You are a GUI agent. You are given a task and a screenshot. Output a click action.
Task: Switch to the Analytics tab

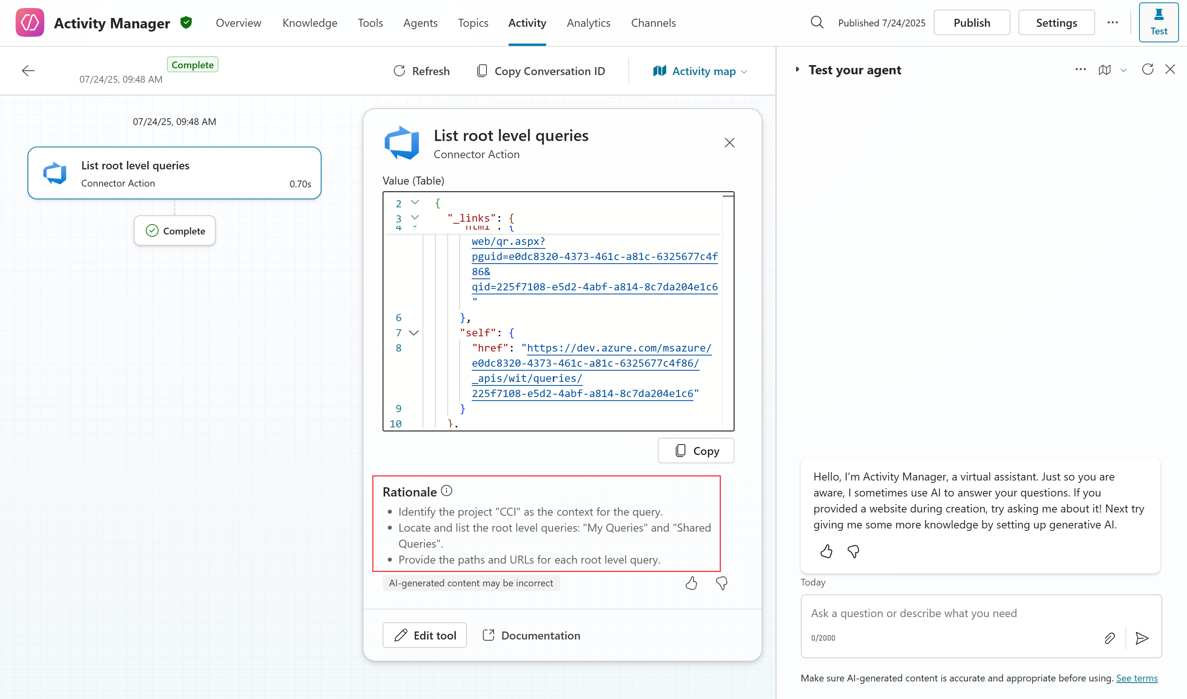tap(588, 23)
